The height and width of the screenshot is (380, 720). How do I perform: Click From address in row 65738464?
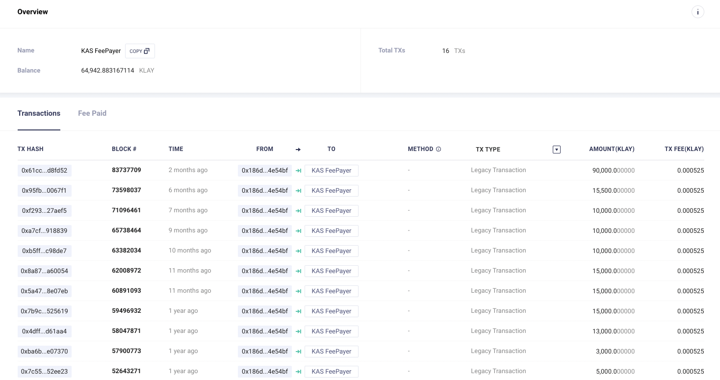point(265,231)
